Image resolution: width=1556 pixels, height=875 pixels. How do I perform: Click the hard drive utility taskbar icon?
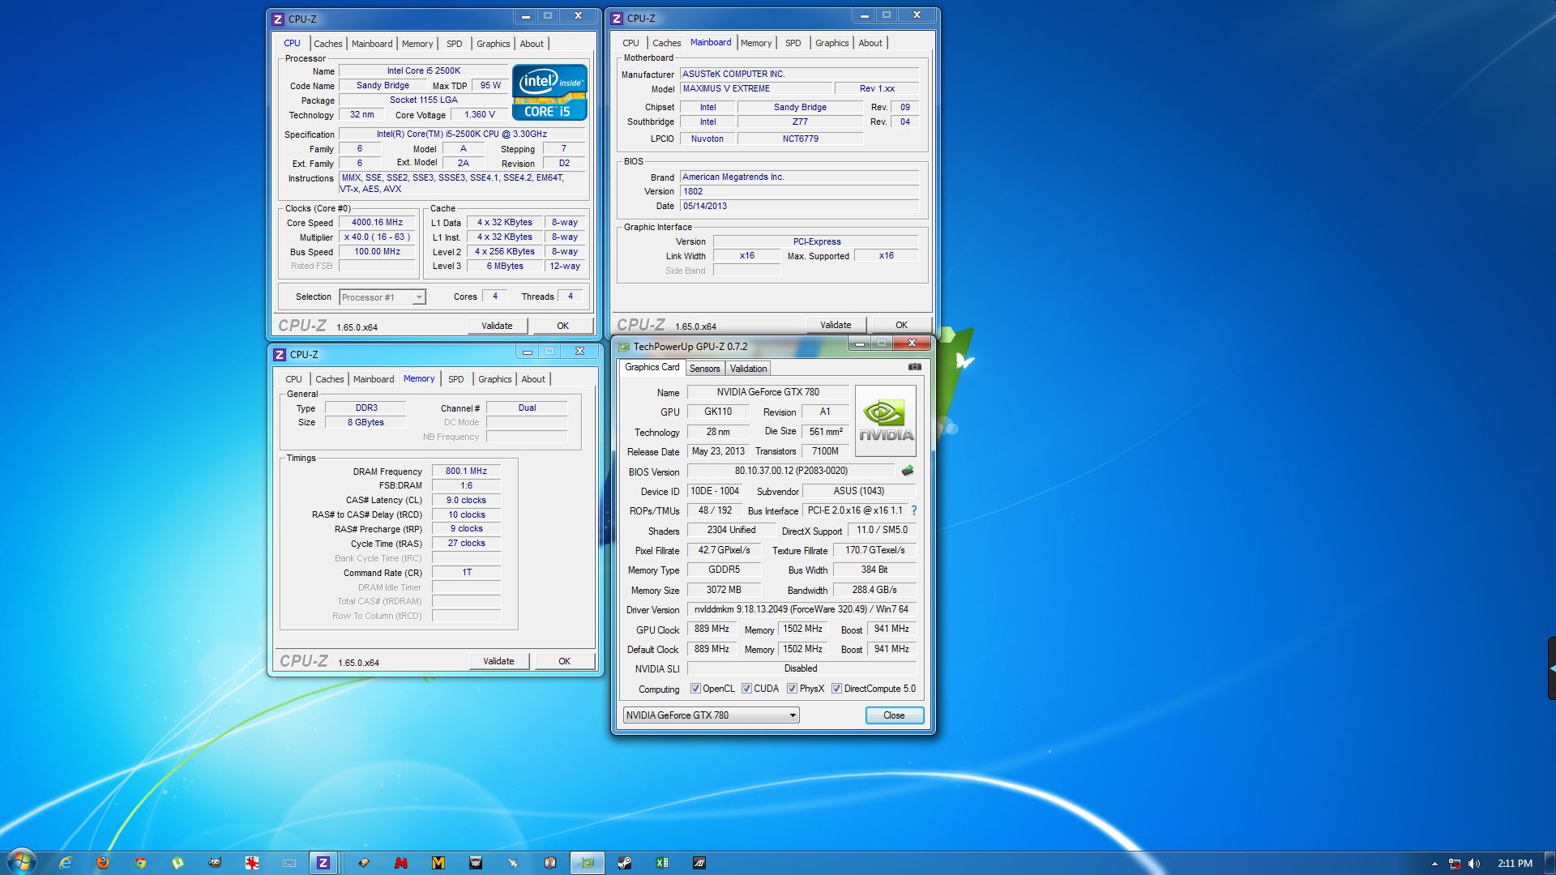364,863
